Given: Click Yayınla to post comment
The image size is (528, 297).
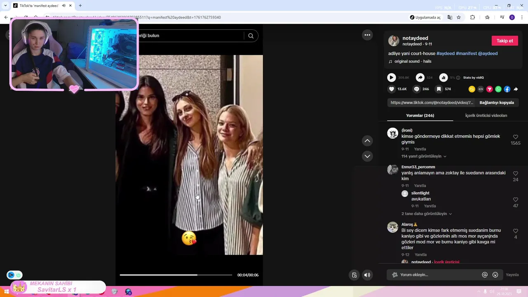Looking at the screenshot, I should pyautogui.click(x=512, y=275).
